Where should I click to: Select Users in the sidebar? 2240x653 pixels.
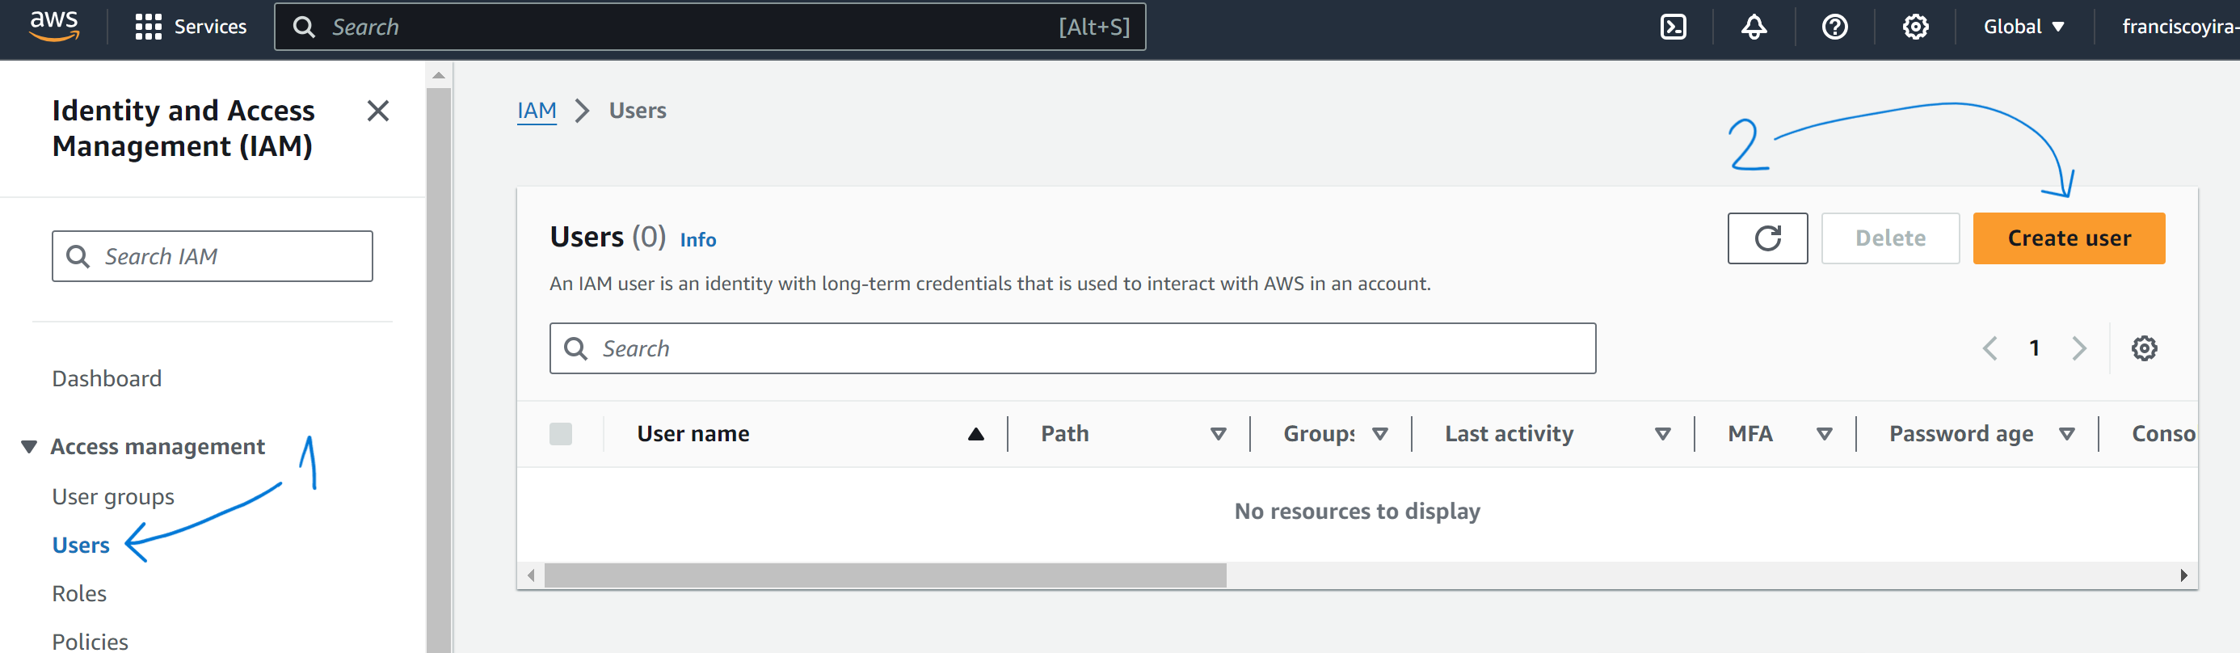tap(81, 546)
